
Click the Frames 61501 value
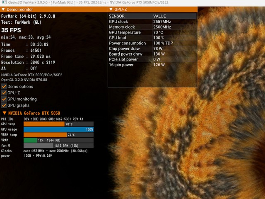click(36, 51)
